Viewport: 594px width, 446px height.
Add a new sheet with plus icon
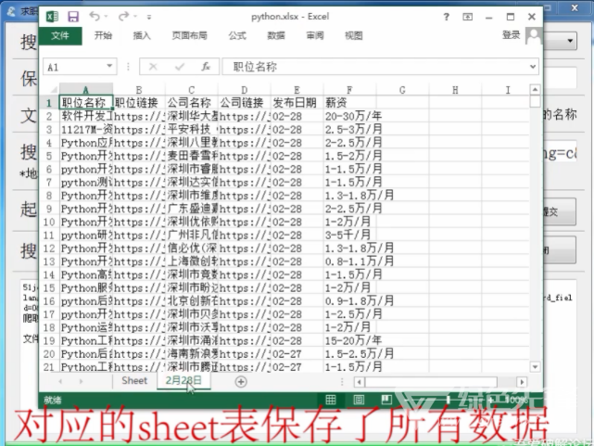click(x=241, y=381)
